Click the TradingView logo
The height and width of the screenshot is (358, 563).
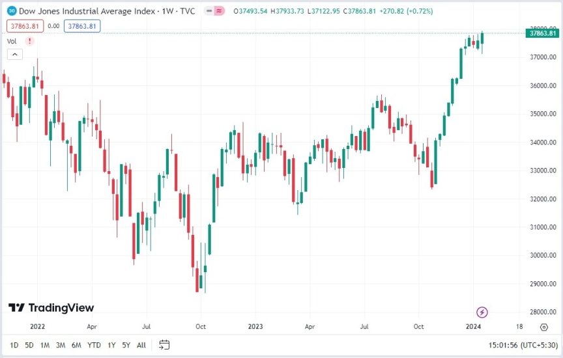pos(51,308)
